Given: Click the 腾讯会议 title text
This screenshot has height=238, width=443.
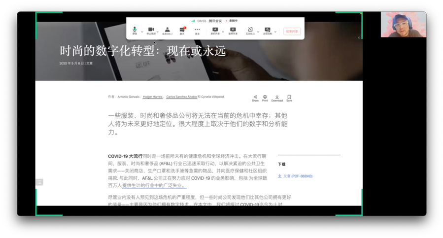Looking at the screenshot, I should pyautogui.click(x=215, y=21).
